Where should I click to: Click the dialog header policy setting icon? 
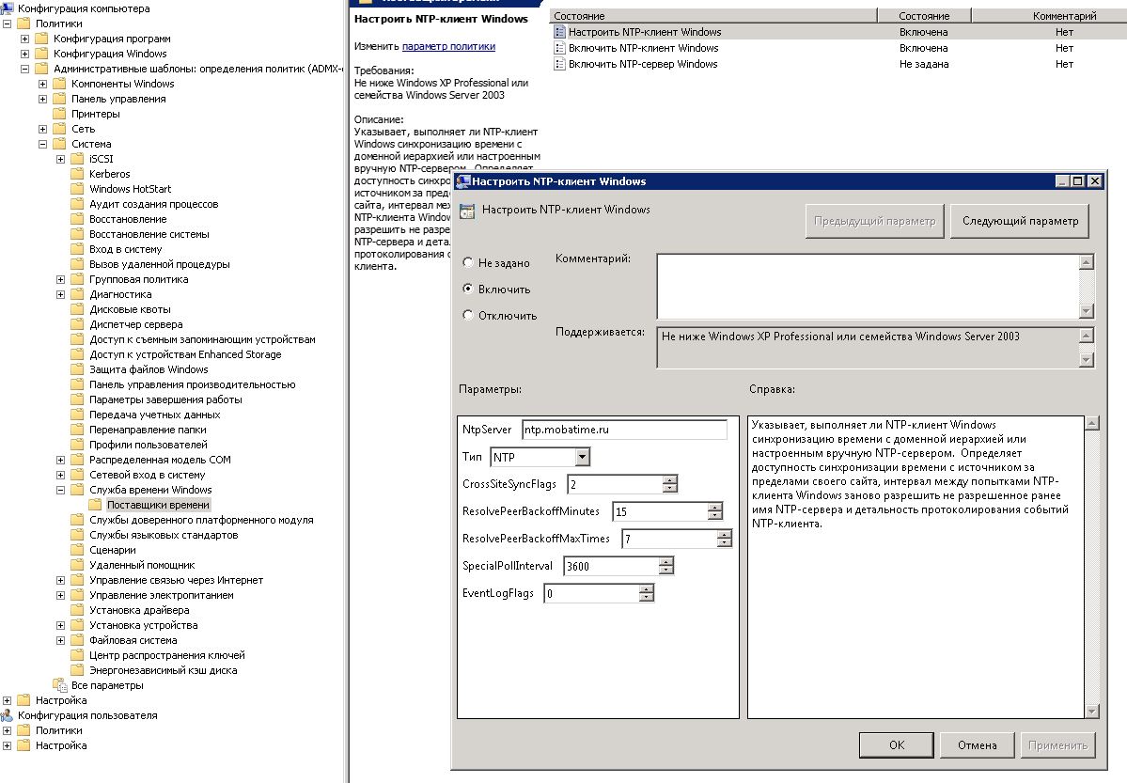click(x=467, y=211)
